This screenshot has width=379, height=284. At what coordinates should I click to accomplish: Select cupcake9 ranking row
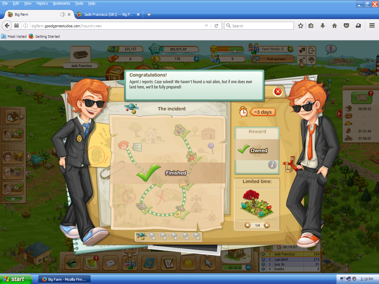pyautogui.click(x=290, y=259)
